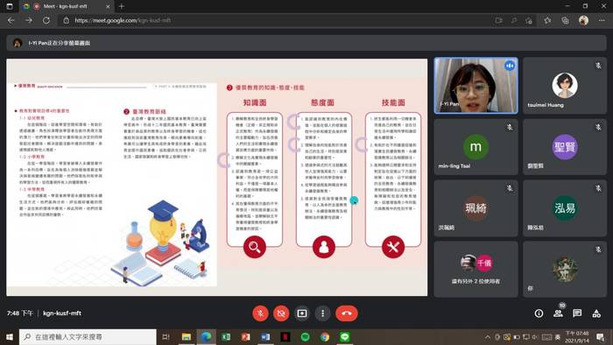Reload the Meet page
613x345 pixels.
coord(46,20)
